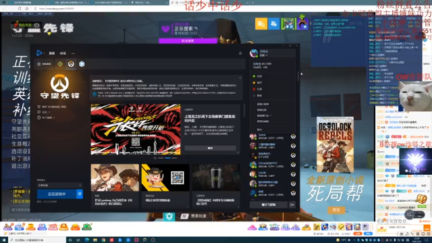Click the orange 预览 preview button
The width and height of the screenshot is (432, 243).
click(x=336, y=210)
